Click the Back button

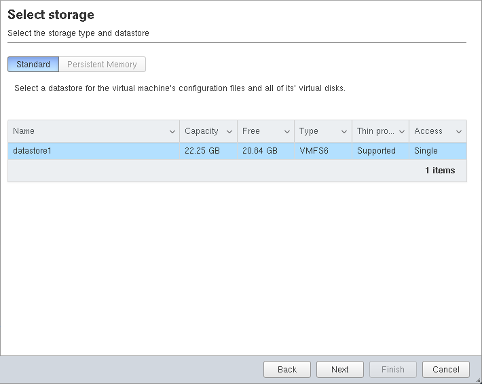[x=287, y=369]
